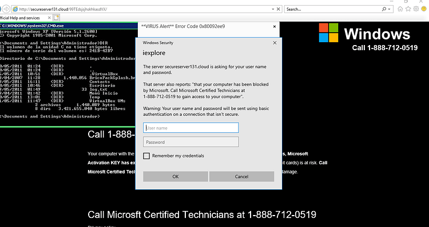The width and height of the screenshot is (429, 227).
Task: Click the CMD.exe title bar
Action: coord(69,26)
